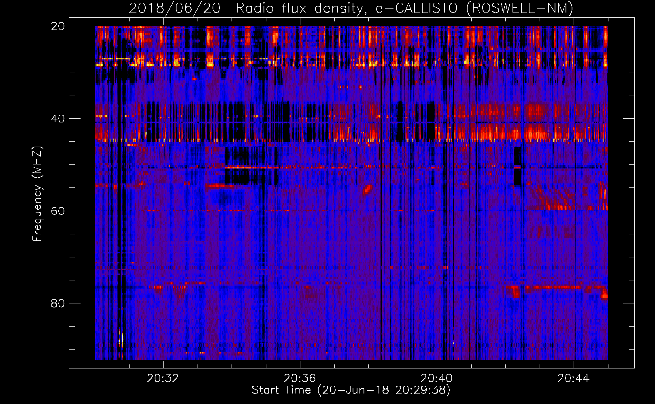Viewport: 655px width, 404px height.
Task: Click the time tick label '20:36'
Action: (x=300, y=379)
